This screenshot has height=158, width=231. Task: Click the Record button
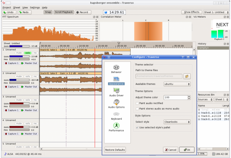(x=83, y=12)
